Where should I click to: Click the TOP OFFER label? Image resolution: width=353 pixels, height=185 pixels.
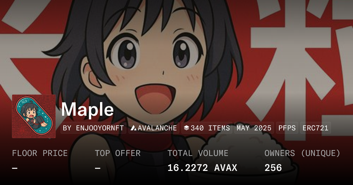click(x=118, y=153)
